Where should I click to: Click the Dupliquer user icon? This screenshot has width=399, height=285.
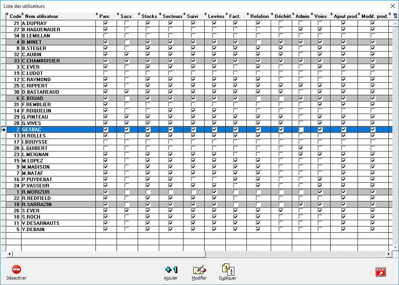(x=227, y=269)
